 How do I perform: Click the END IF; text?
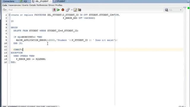18,43
